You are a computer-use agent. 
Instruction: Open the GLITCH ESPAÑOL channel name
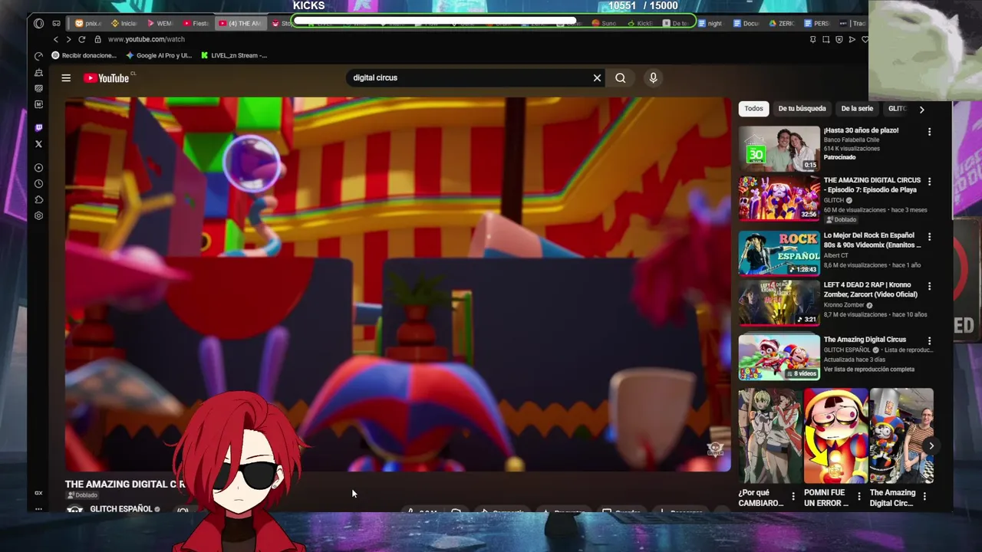pos(121,509)
